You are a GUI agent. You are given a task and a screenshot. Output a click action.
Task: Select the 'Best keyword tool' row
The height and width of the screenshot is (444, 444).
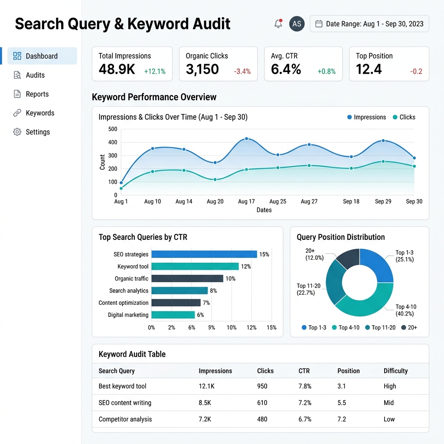tap(261, 386)
